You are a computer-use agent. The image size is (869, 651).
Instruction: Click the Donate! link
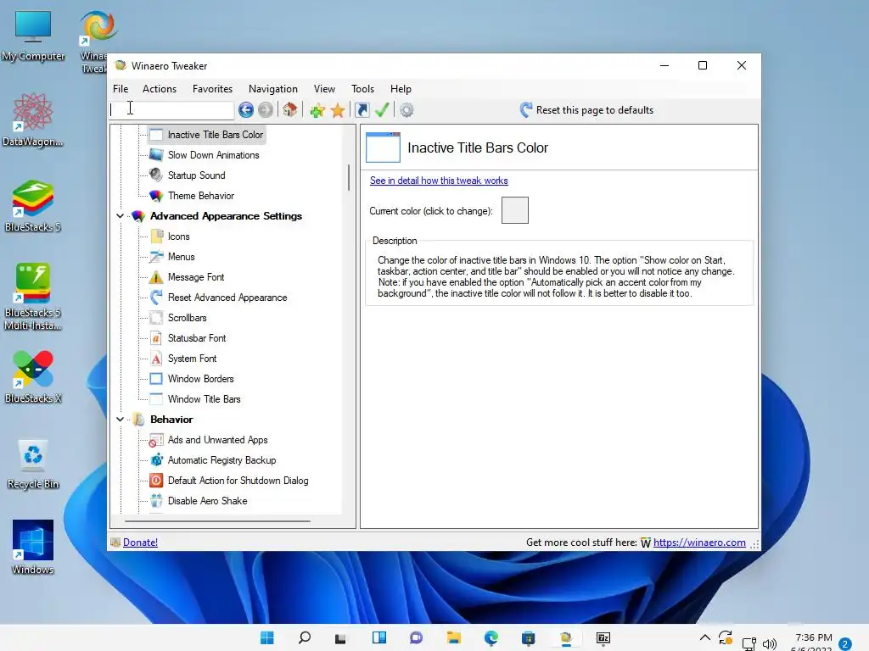pos(140,542)
